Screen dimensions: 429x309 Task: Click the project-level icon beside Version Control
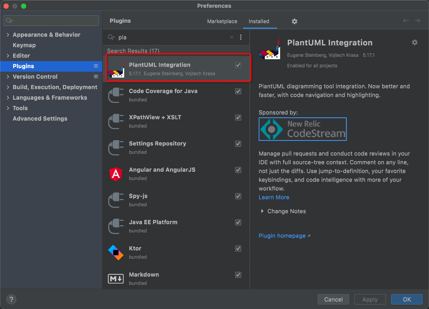point(96,77)
